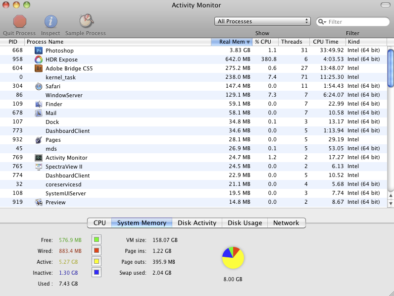Image resolution: width=394 pixels, height=296 pixels.
Task: Switch to the Disk Usage tab
Action: 245,223
